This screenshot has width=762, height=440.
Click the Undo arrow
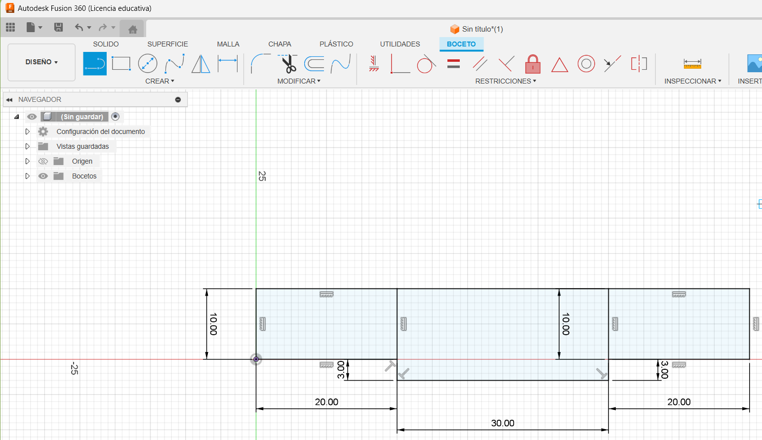click(79, 27)
